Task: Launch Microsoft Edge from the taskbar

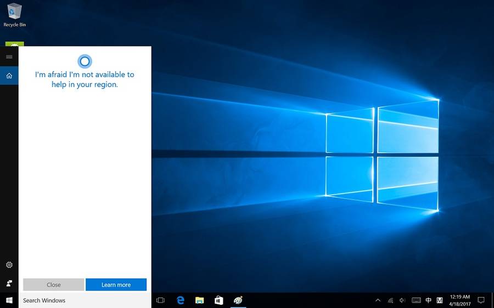Action: tap(180, 300)
